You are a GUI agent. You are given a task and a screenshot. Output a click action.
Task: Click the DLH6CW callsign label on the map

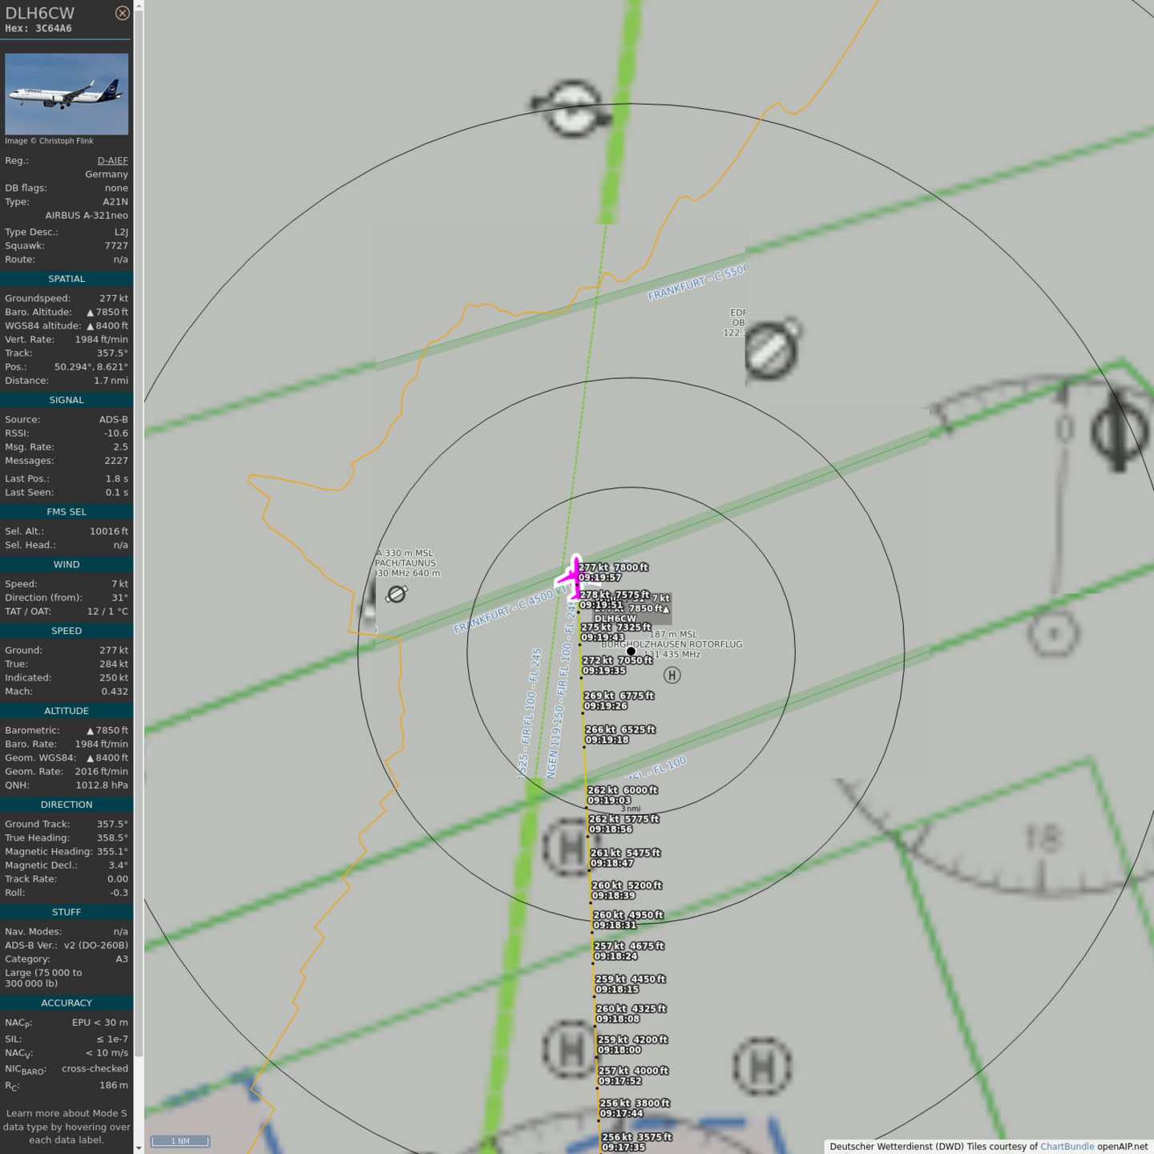(x=615, y=619)
